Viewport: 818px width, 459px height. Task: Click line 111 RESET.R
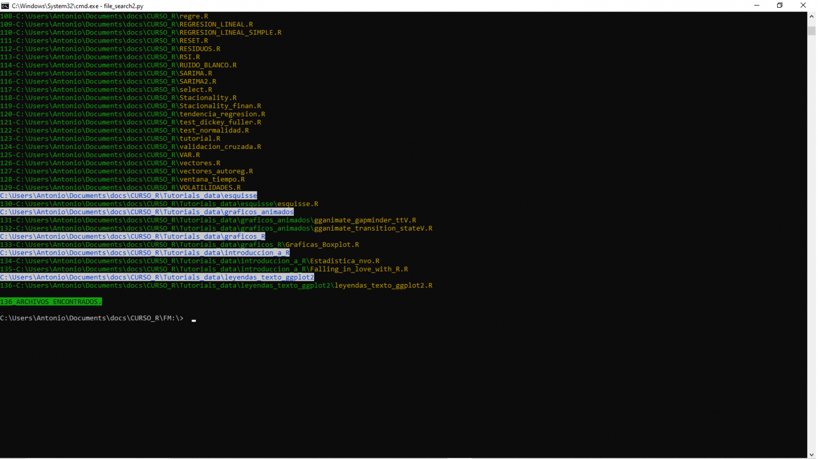click(104, 41)
